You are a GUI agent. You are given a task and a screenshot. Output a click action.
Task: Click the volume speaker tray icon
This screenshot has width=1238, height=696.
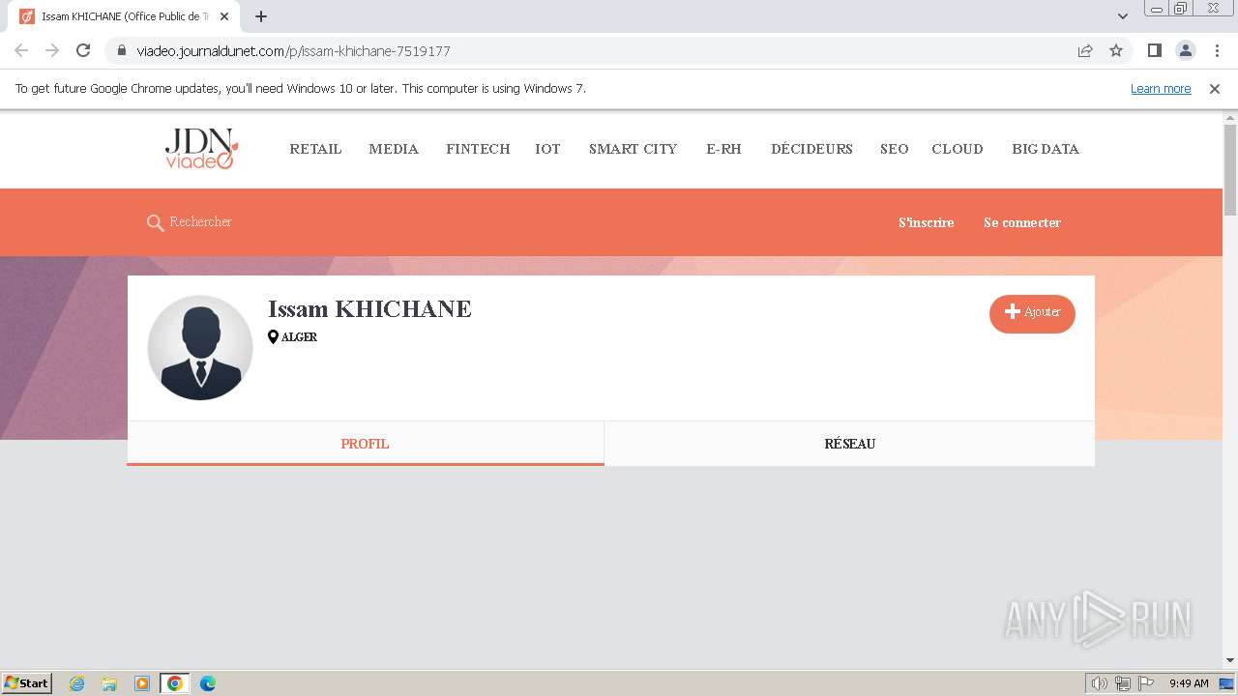[x=1100, y=683]
